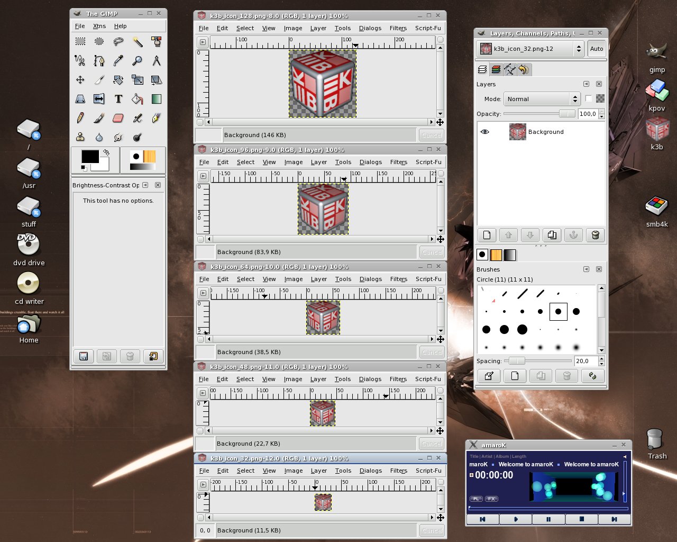Activate the Text tool
Viewport: 677px width, 542px height.
click(x=118, y=98)
